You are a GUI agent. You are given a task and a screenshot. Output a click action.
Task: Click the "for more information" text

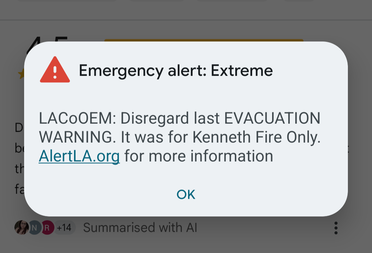pos(199,156)
